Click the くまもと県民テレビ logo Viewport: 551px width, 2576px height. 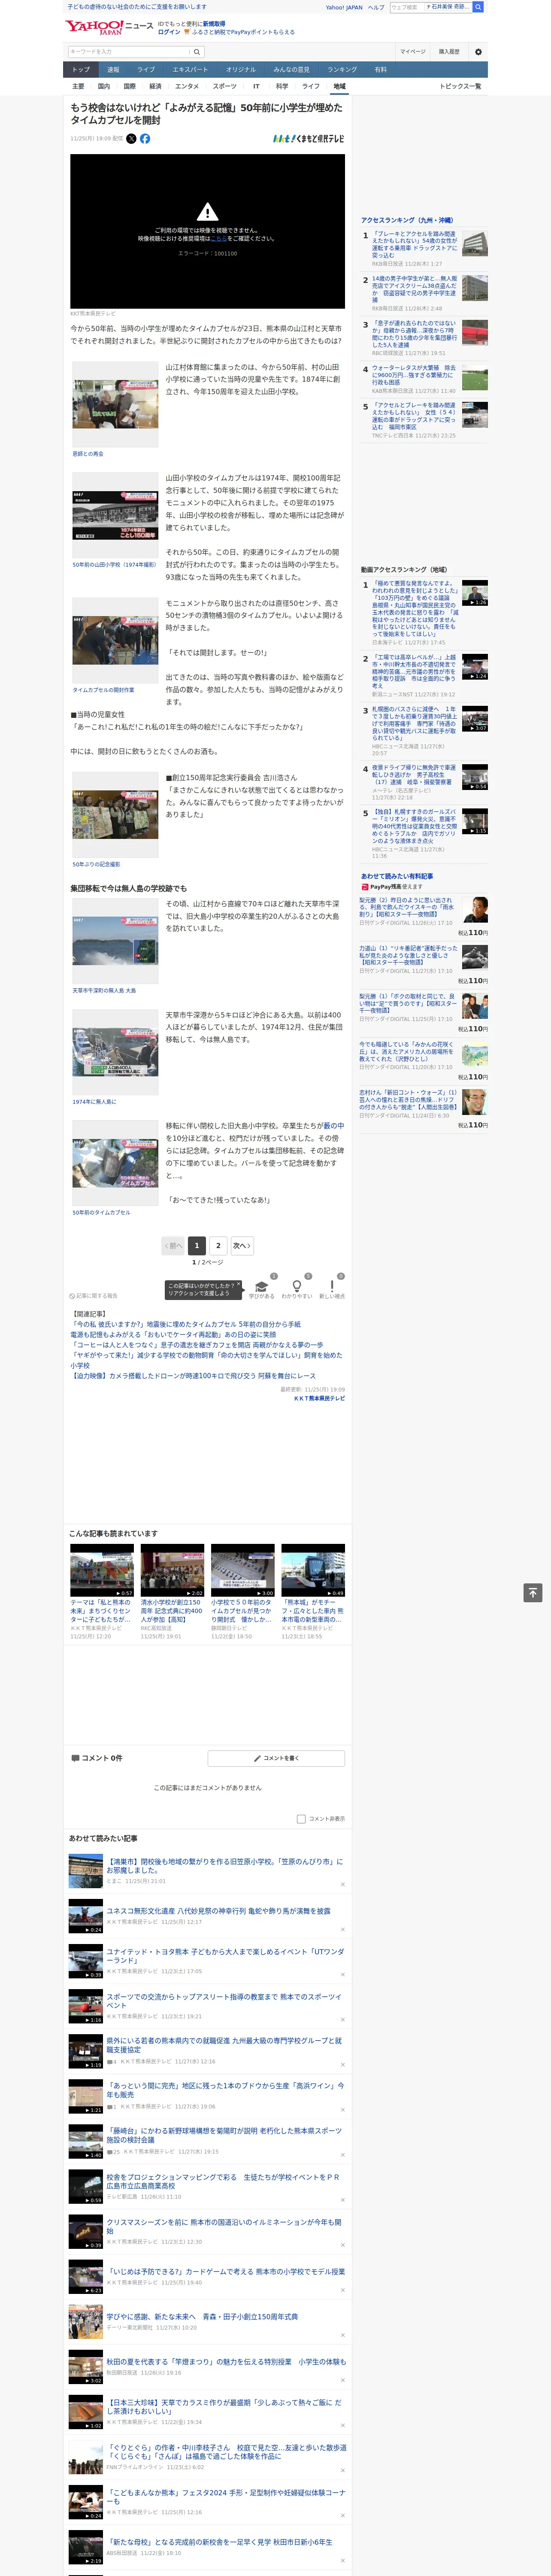(x=309, y=139)
